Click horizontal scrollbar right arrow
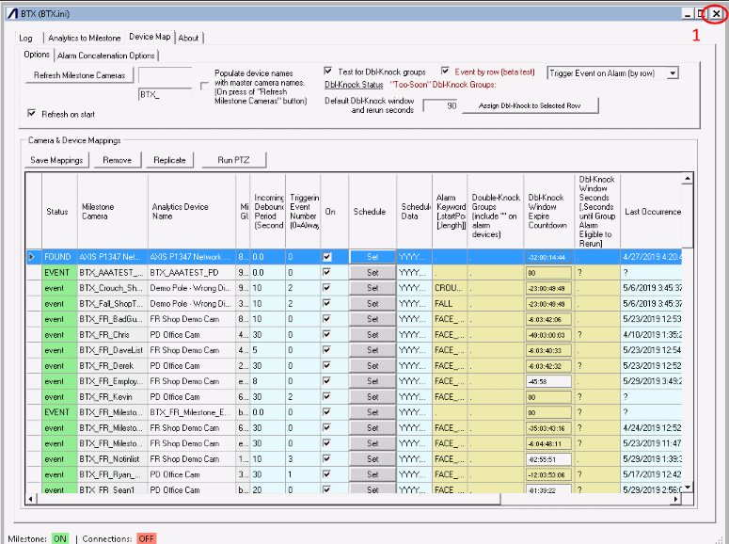The height and width of the screenshot is (544, 729). tap(676, 499)
